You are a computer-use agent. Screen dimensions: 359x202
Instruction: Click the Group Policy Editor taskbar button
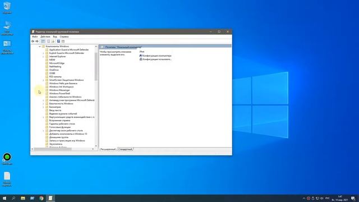50,198
